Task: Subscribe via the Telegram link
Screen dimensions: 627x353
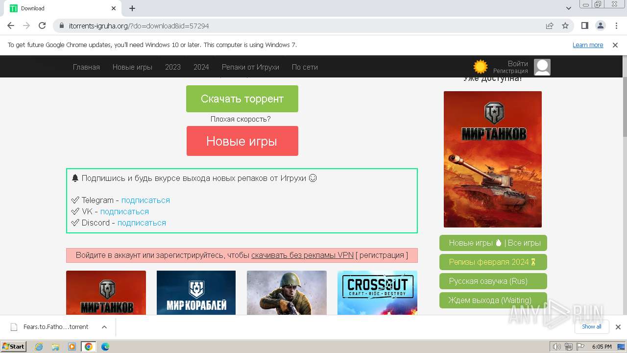Action: click(x=145, y=200)
